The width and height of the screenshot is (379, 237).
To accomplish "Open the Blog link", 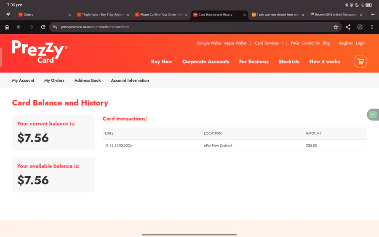I will click(x=326, y=43).
